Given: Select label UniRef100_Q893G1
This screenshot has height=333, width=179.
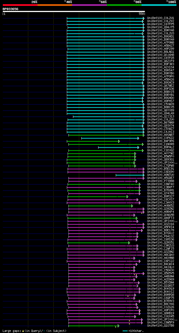Looking at the screenshot, I should (x=161, y=160).
